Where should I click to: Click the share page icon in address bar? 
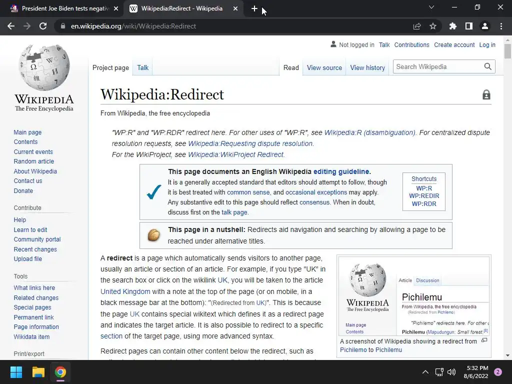[417, 26]
